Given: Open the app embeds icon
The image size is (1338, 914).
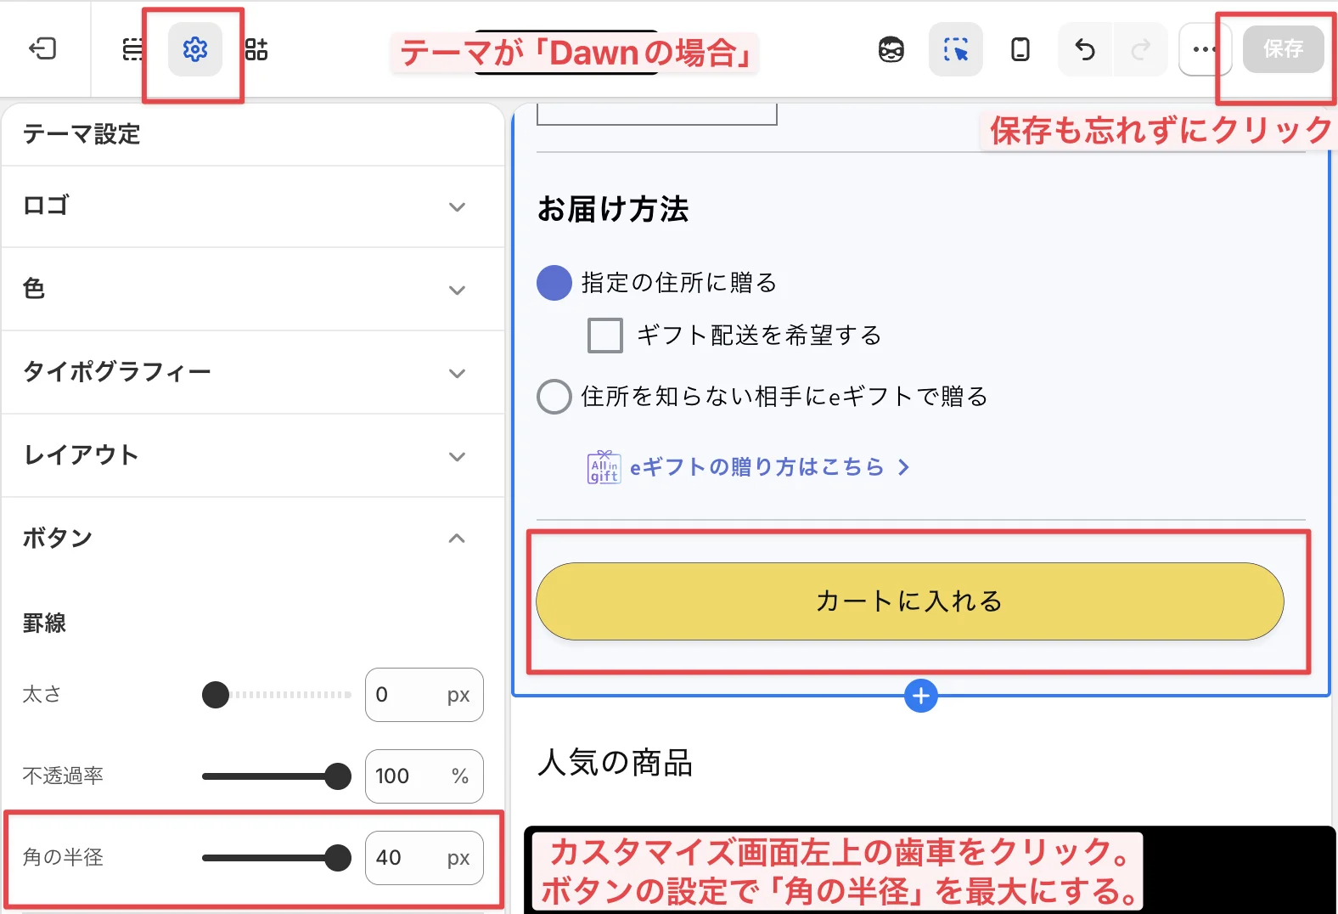Looking at the screenshot, I should tap(256, 49).
